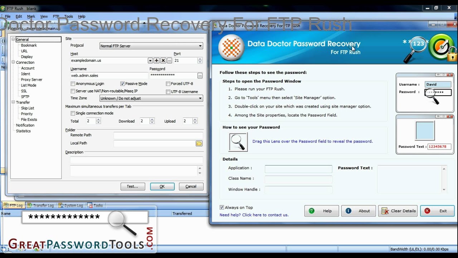Click the Test... button

[x=132, y=186]
